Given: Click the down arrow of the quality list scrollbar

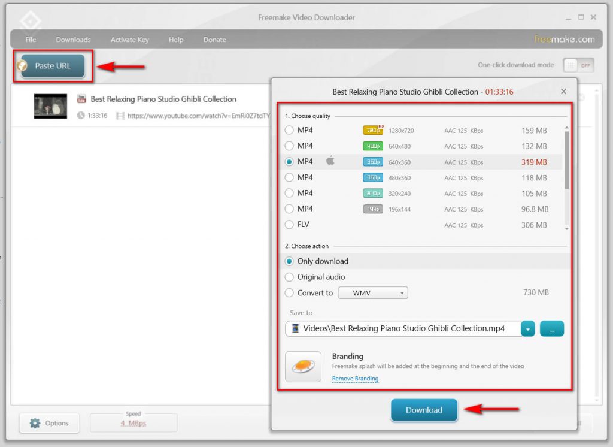Looking at the screenshot, I should click(566, 228).
